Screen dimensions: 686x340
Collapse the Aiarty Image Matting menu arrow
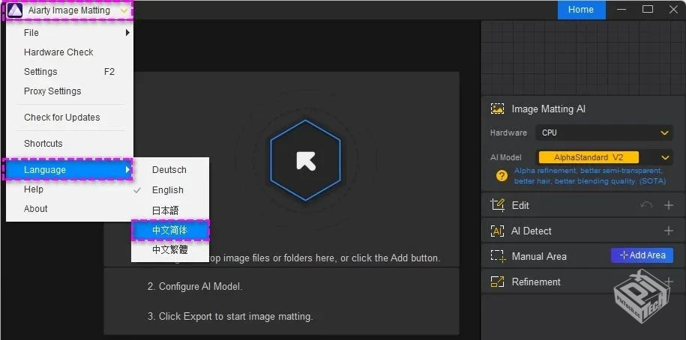click(124, 11)
